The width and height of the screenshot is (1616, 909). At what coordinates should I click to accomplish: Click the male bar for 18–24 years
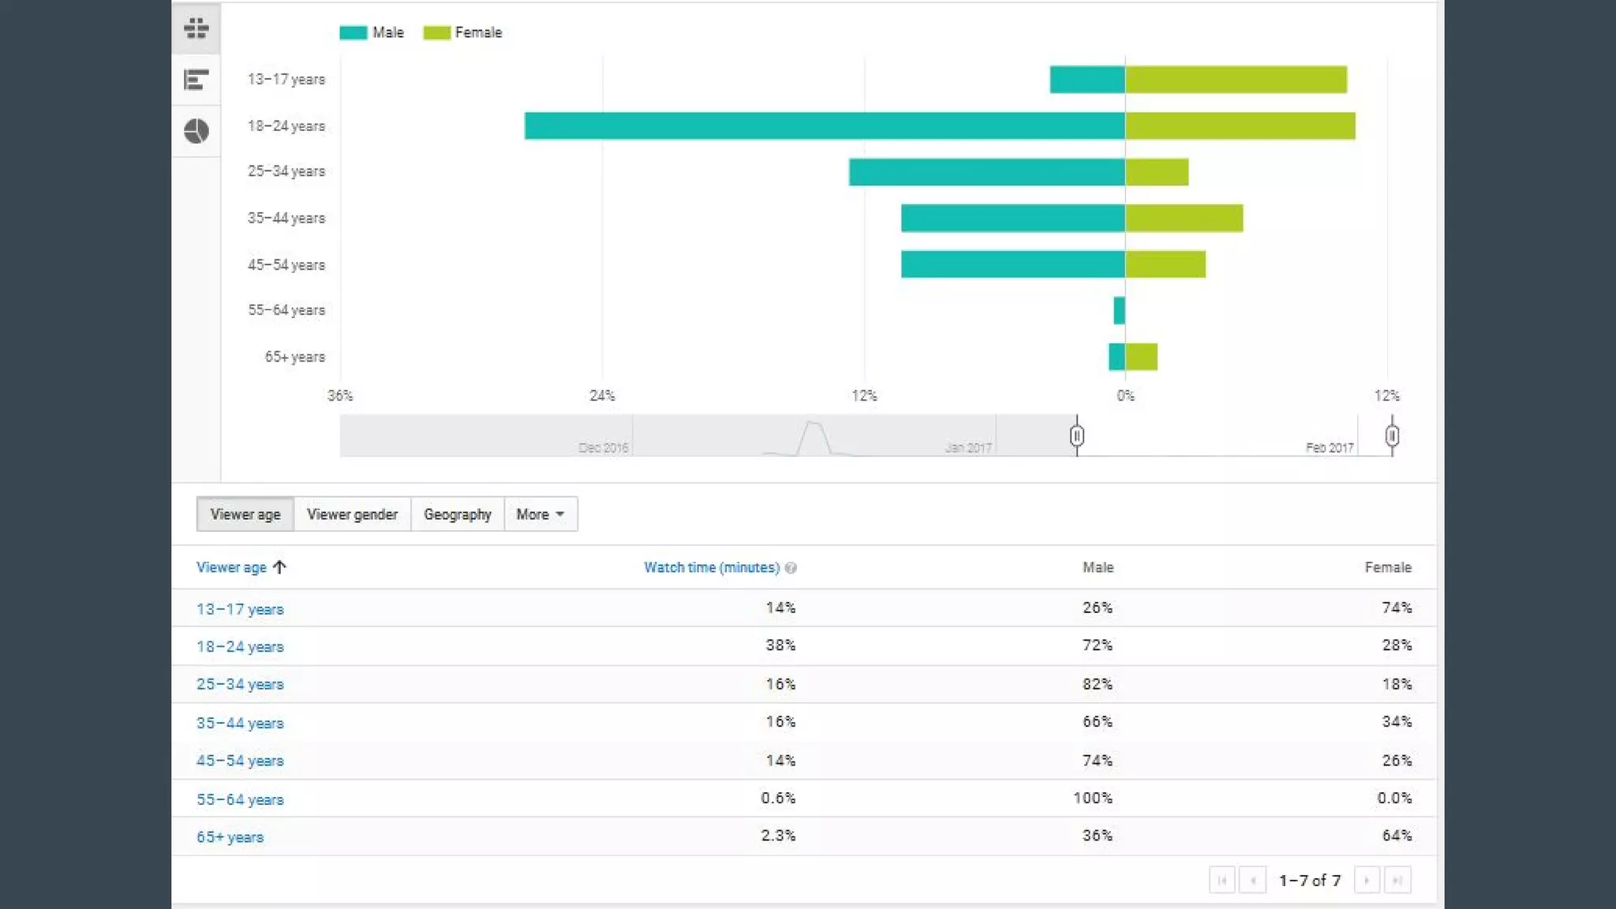pyautogui.click(x=824, y=126)
